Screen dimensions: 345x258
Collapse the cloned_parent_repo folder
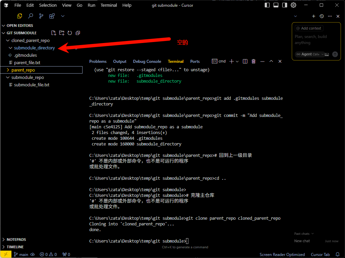click(7, 40)
